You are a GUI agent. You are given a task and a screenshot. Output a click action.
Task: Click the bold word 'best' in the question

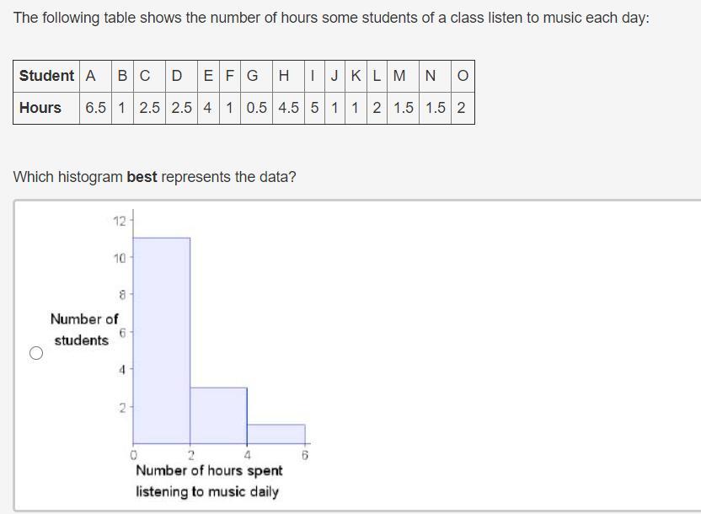pyautogui.click(x=142, y=177)
